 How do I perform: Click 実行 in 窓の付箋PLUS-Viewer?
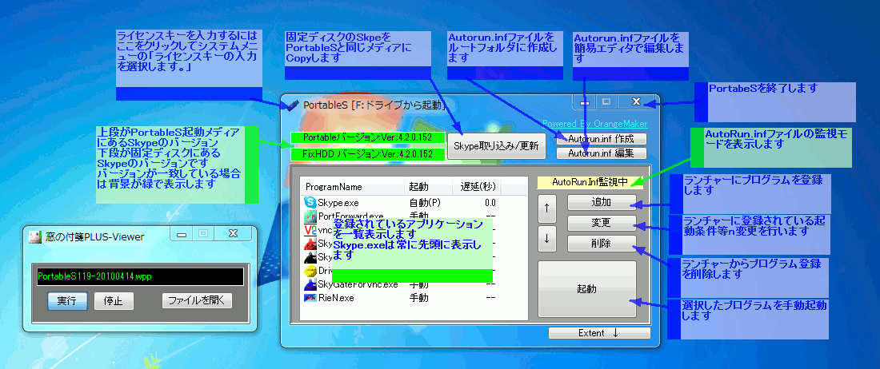(67, 300)
